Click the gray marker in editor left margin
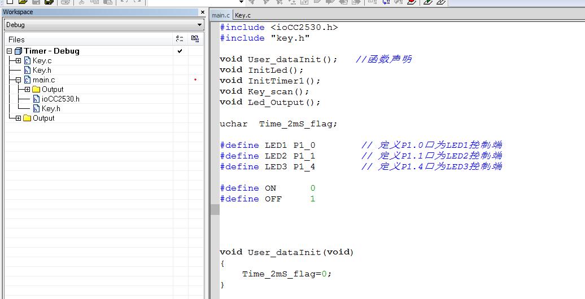585x299 pixels. pos(215,210)
